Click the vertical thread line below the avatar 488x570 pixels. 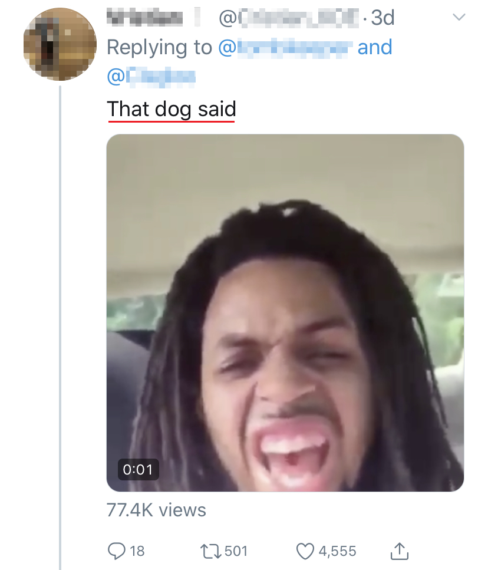60,324
